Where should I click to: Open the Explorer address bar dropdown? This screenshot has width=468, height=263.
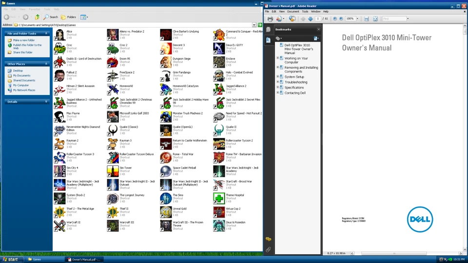(254, 25)
